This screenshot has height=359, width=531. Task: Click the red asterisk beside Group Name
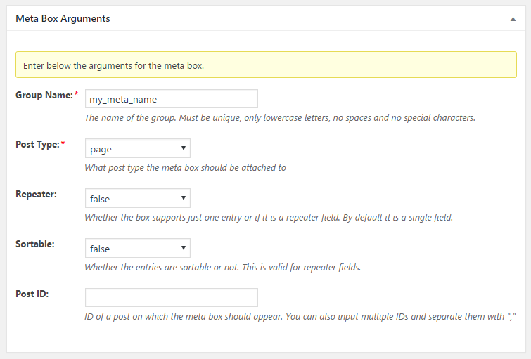click(76, 93)
